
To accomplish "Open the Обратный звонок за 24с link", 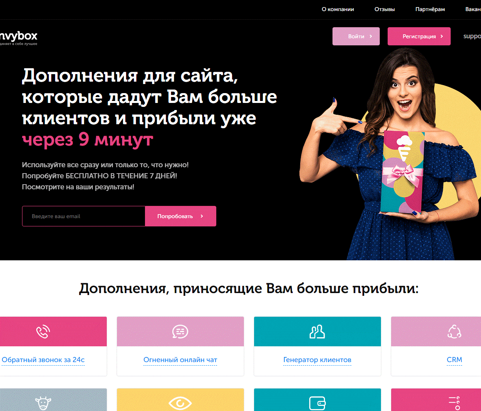I will coord(43,360).
